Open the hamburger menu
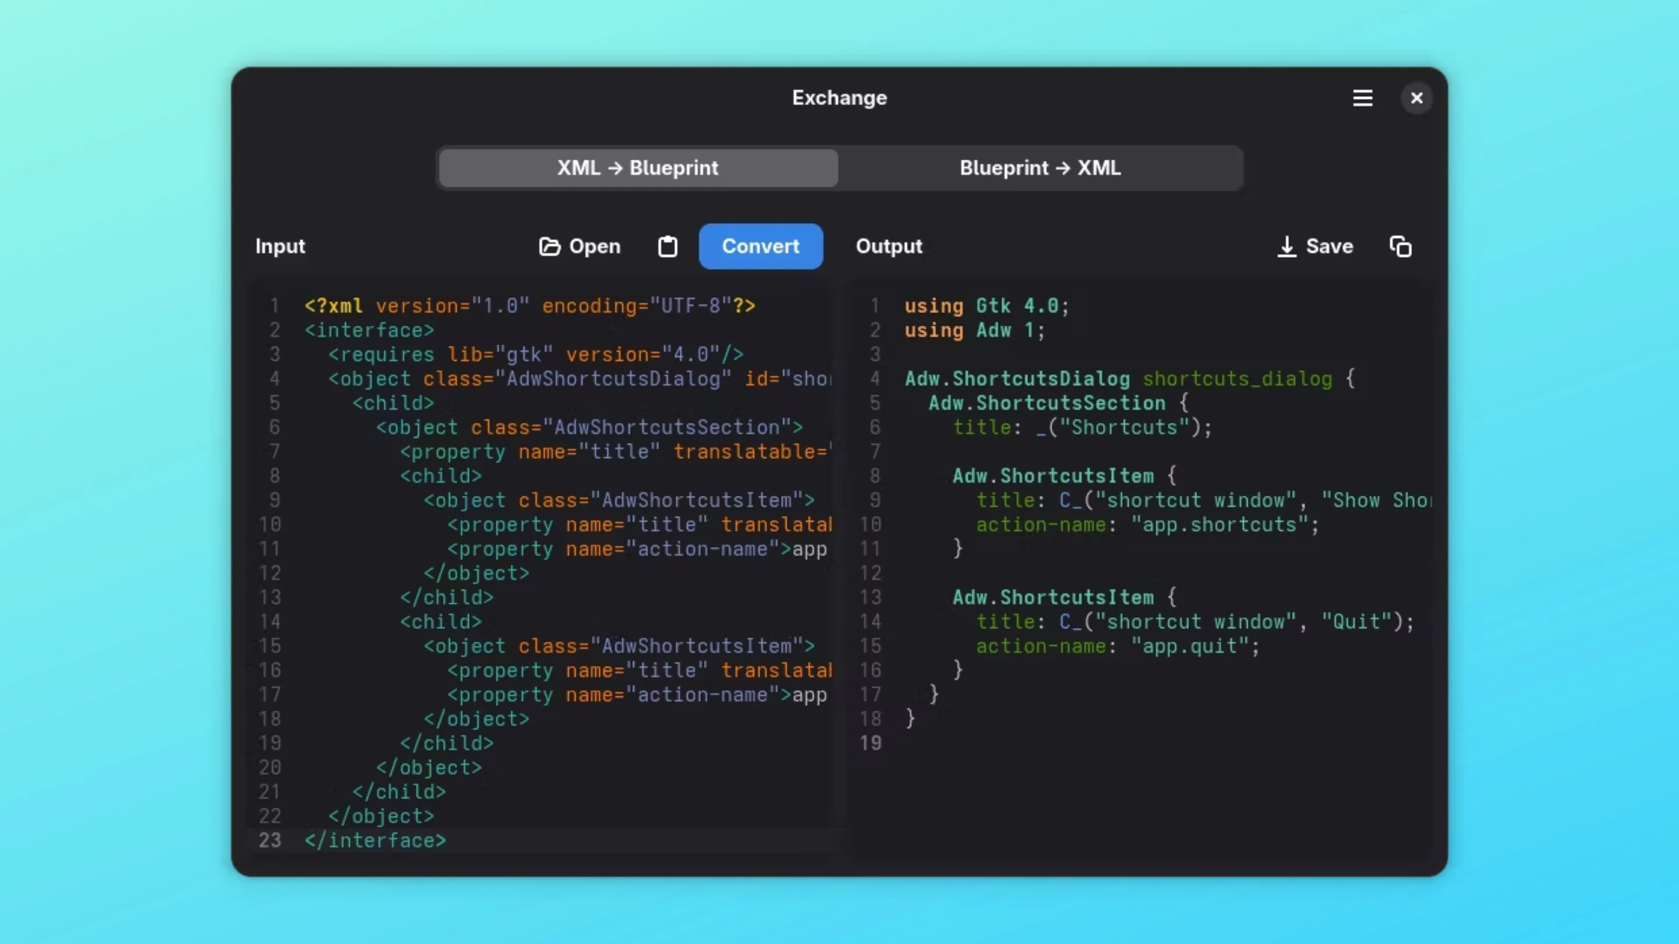This screenshot has height=944, width=1679. click(x=1363, y=98)
